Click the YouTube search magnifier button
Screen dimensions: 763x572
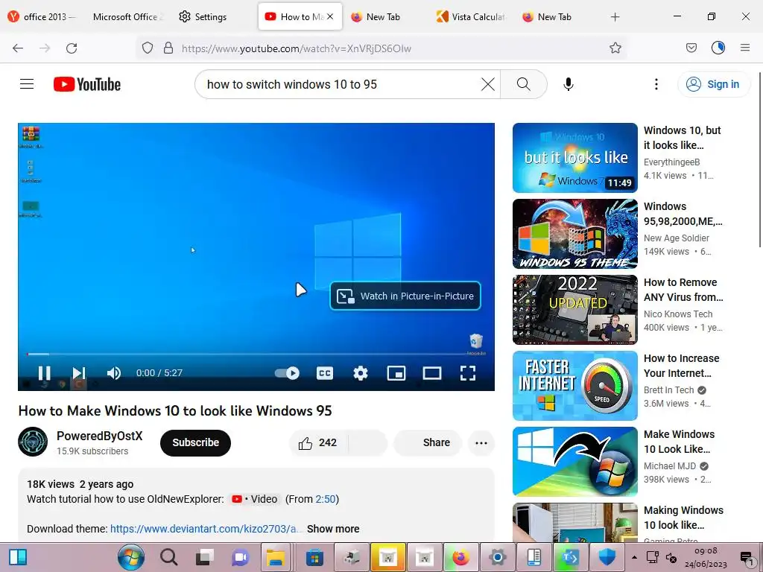(524, 84)
